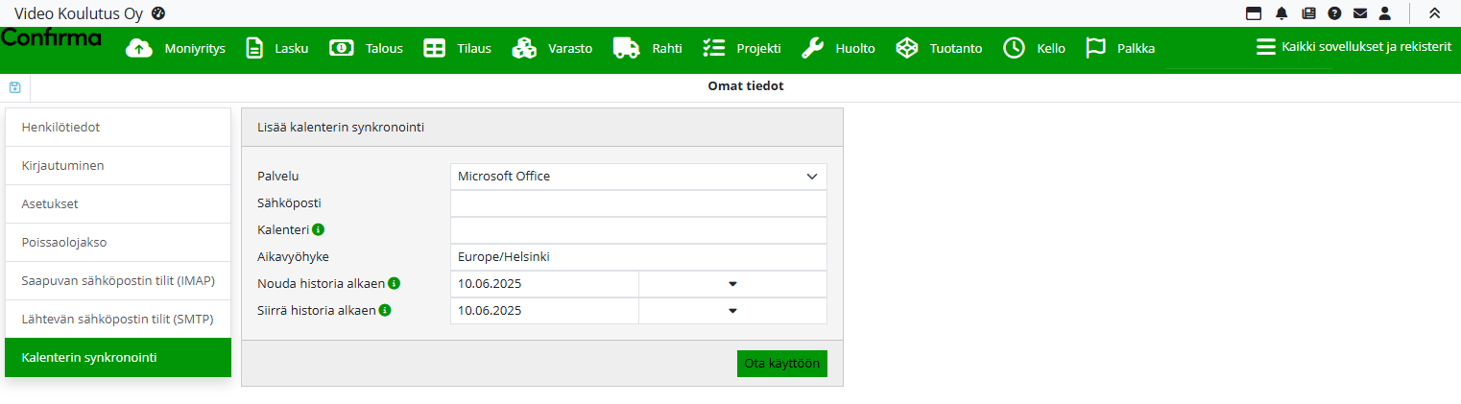
Task: Expand time dropdown for Nouda historia alkaen
Action: (731, 284)
